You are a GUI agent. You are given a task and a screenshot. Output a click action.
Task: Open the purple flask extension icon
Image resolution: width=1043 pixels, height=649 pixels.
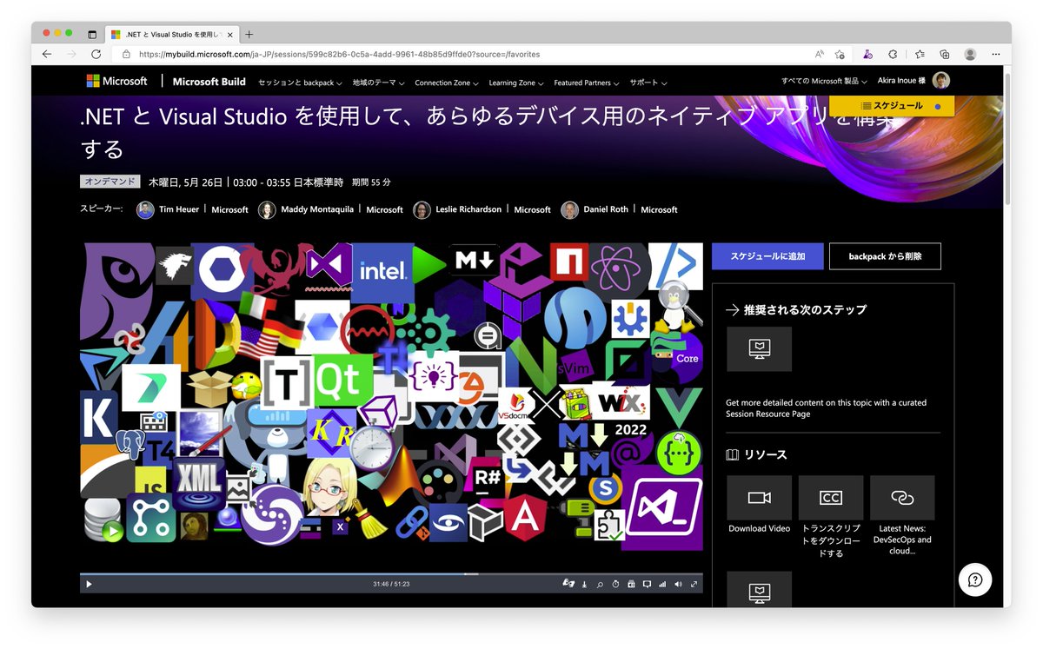tap(867, 54)
